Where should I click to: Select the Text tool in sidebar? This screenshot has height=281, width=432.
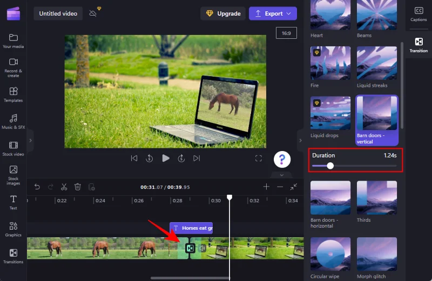click(x=13, y=202)
